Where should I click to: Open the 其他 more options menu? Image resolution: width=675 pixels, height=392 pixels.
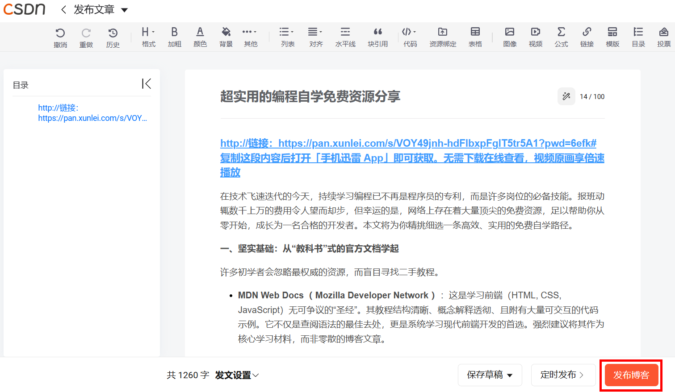(x=250, y=37)
